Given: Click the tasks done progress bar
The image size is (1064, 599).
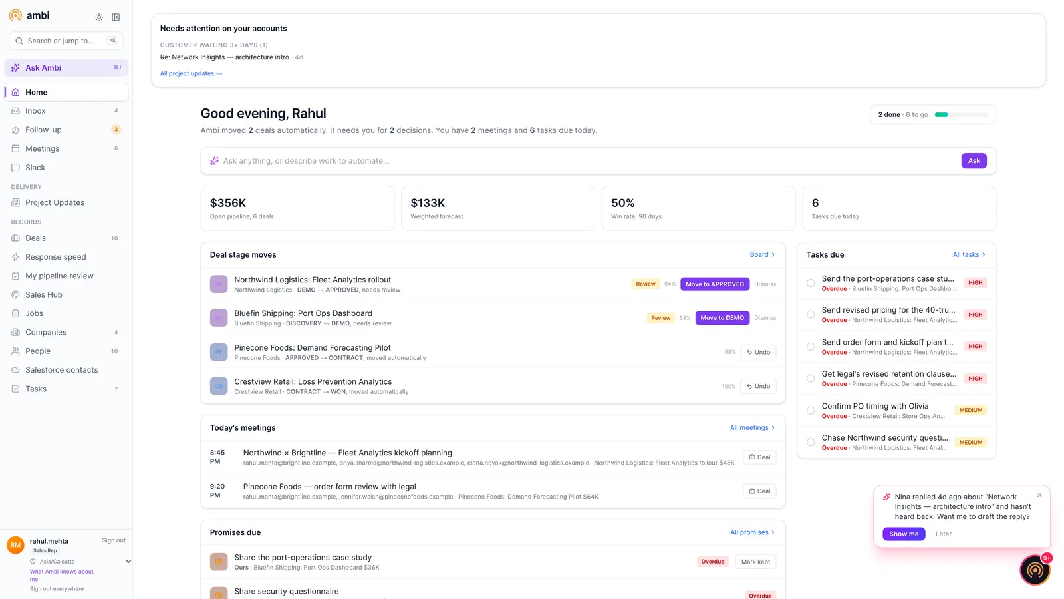Looking at the screenshot, I should coord(962,114).
